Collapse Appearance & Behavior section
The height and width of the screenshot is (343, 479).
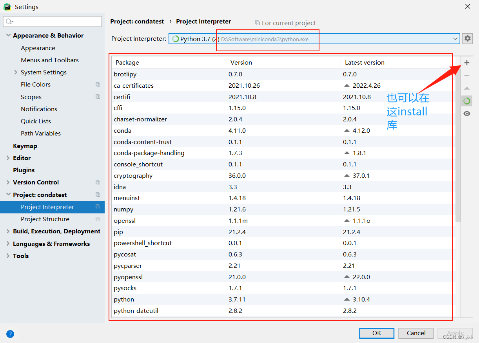(8, 35)
